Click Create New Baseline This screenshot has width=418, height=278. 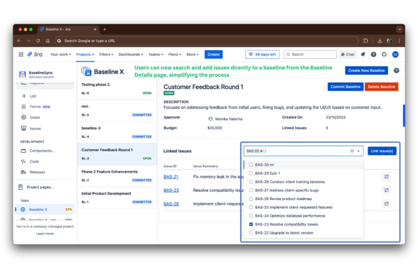click(366, 70)
